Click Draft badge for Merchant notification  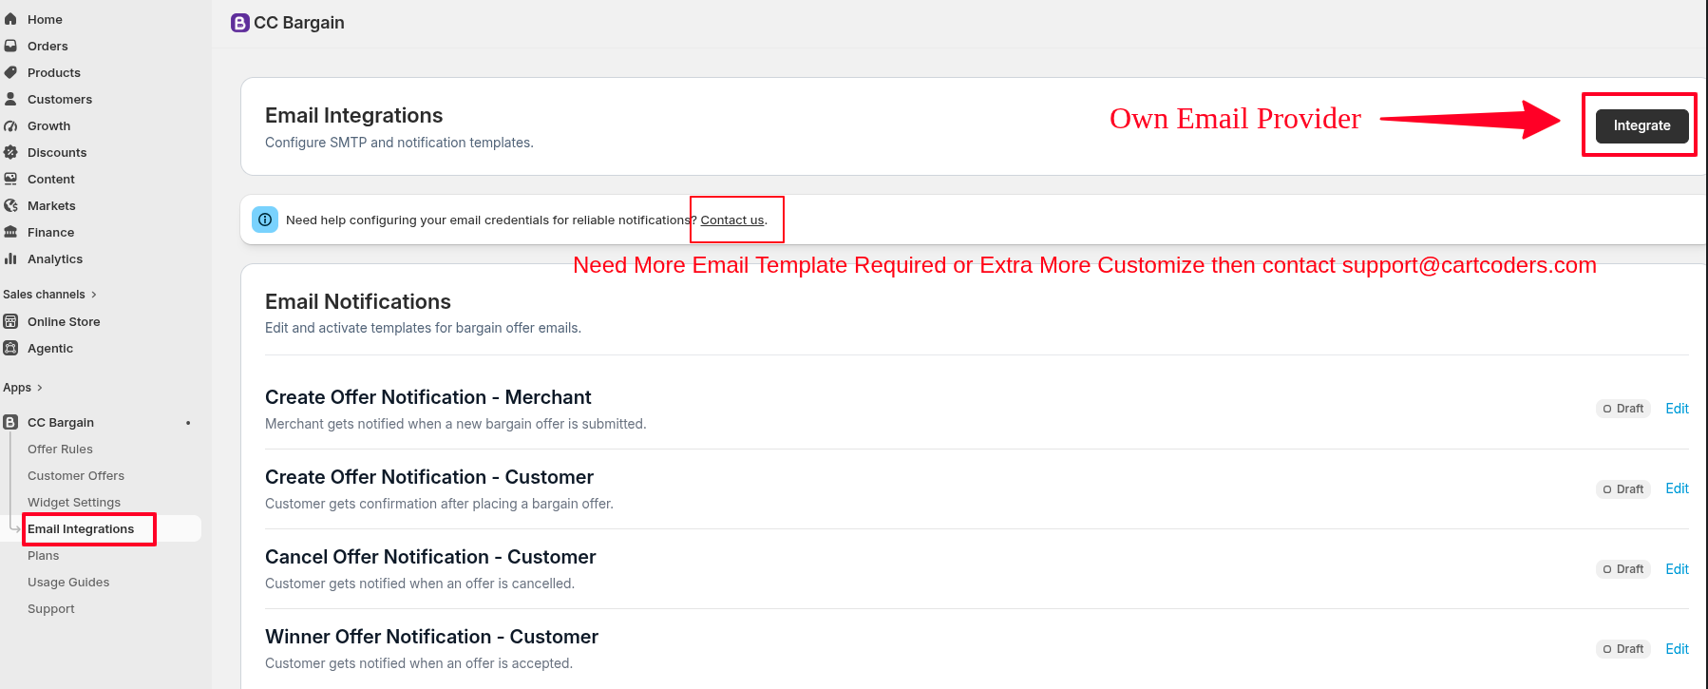1623,409
